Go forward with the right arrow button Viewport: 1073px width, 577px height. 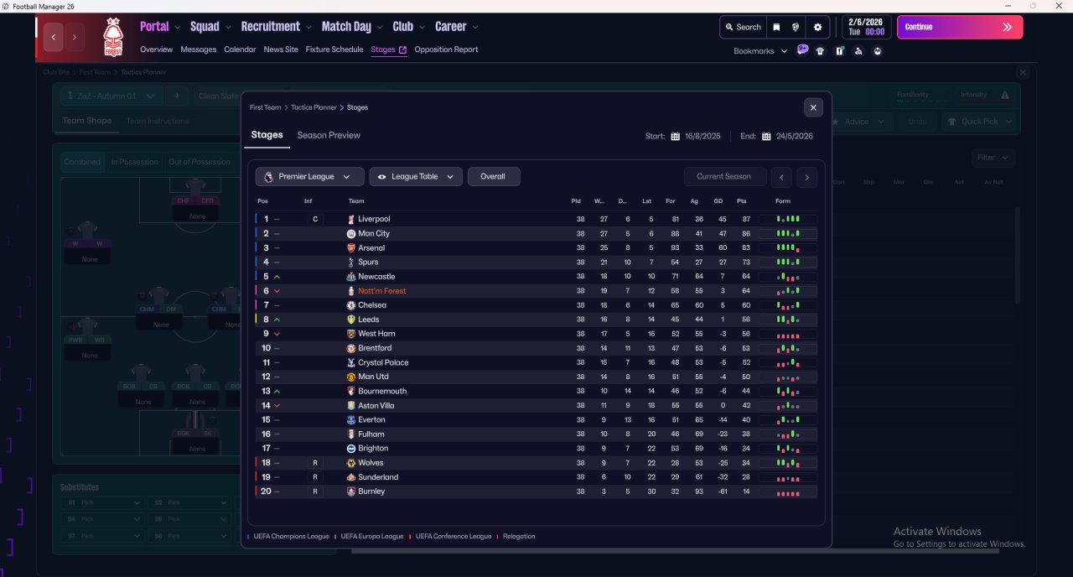(x=75, y=37)
